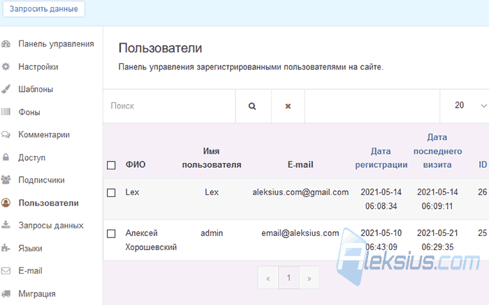This screenshot has height=305, width=489.
Task: Go to Комментарии section
Action: pyautogui.click(x=44, y=134)
